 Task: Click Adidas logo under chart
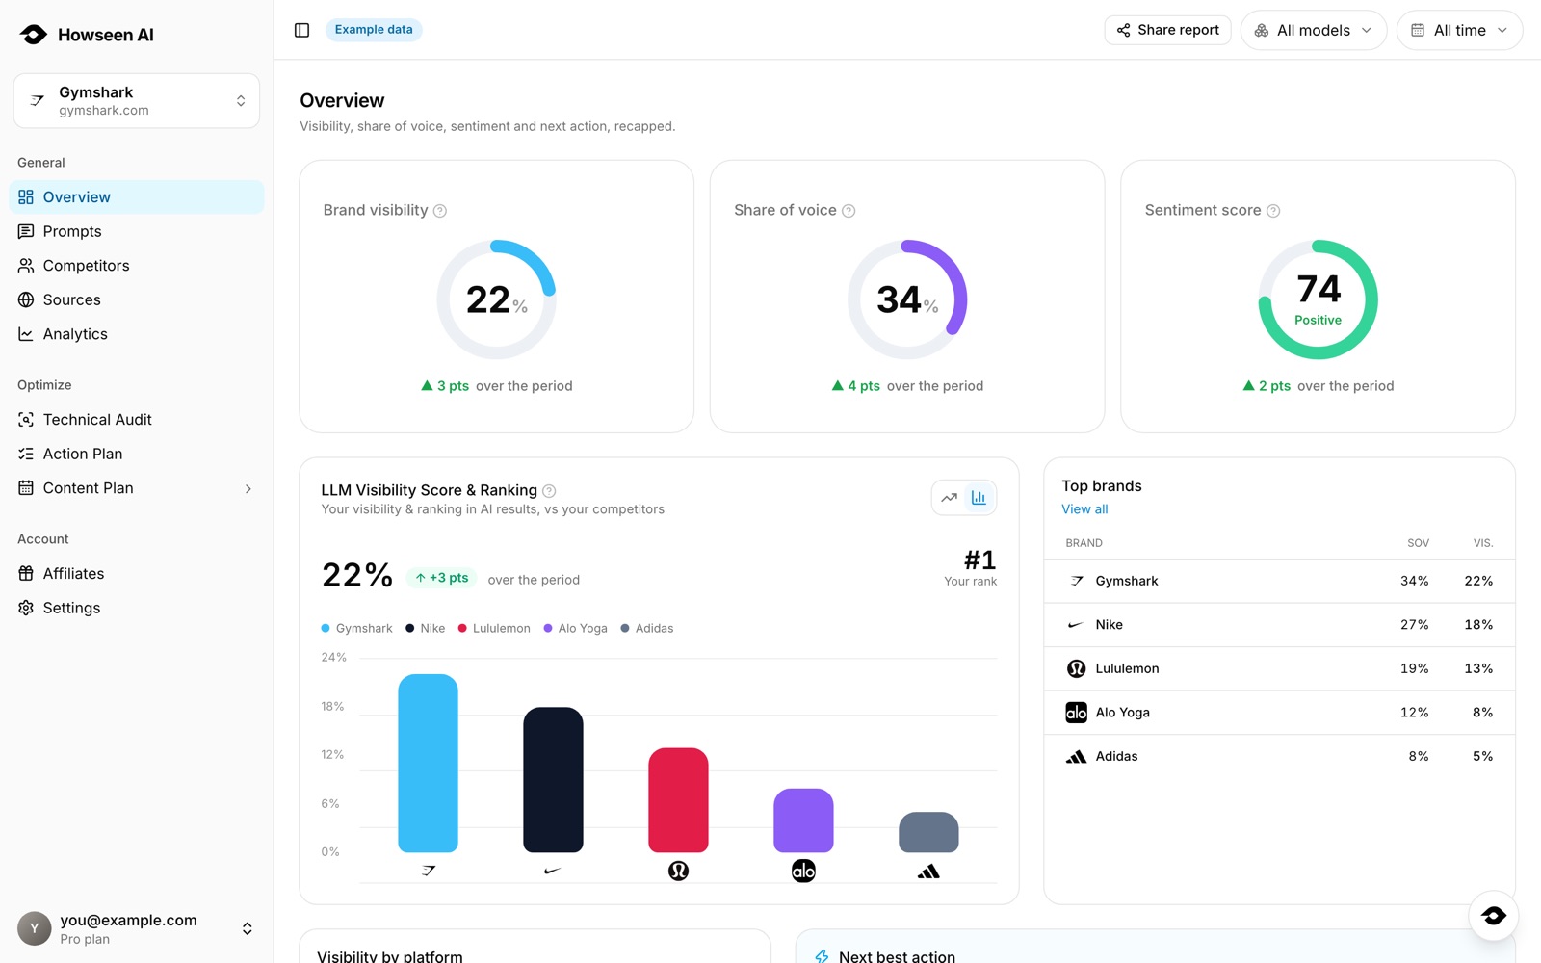click(x=928, y=872)
